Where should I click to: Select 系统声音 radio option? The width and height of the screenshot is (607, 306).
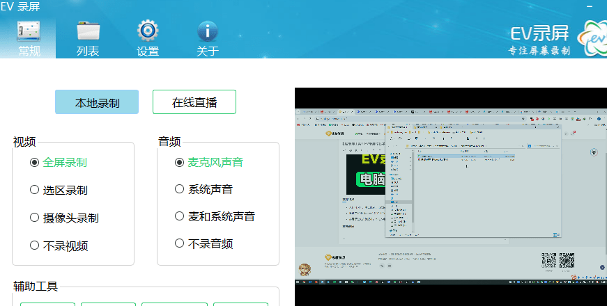[x=203, y=189]
